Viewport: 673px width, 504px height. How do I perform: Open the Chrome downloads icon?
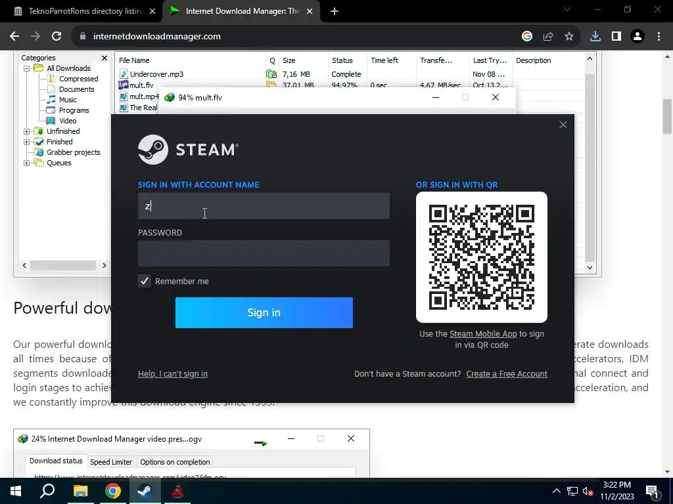pos(595,37)
